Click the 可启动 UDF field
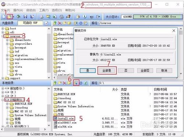This screenshot has width=184, height=137. point(30,23)
